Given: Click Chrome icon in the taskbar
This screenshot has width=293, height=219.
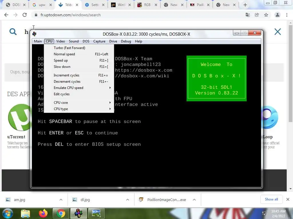Looking at the screenshot, I should [61, 213].
